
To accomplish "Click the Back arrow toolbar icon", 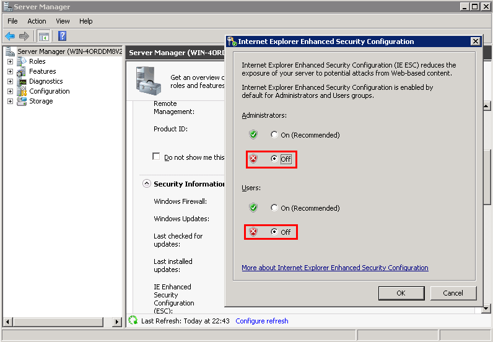I will (10, 36).
